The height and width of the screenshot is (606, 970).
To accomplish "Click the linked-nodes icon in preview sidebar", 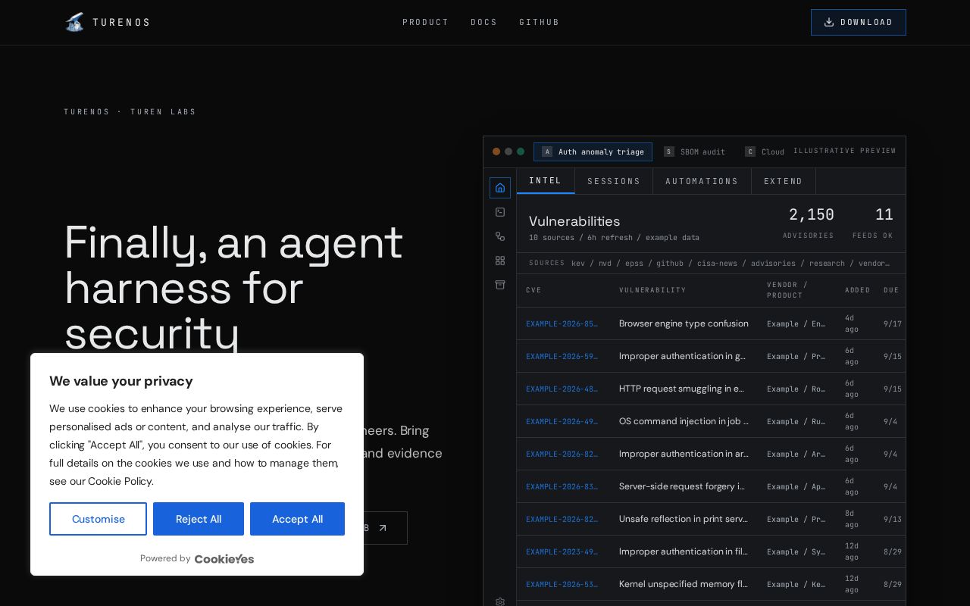I will point(500,236).
